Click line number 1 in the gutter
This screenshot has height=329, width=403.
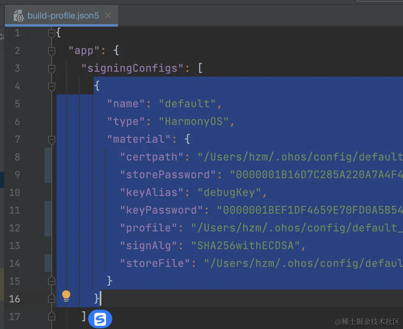tap(17, 33)
